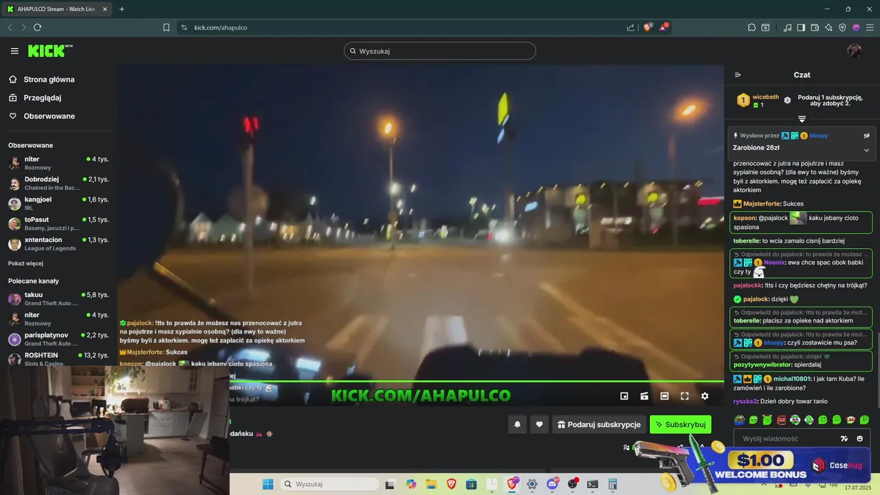This screenshot has height=495, width=880.
Task: Open Dobrodziej channel in sidebar
Action: click(x=58, y=184)
